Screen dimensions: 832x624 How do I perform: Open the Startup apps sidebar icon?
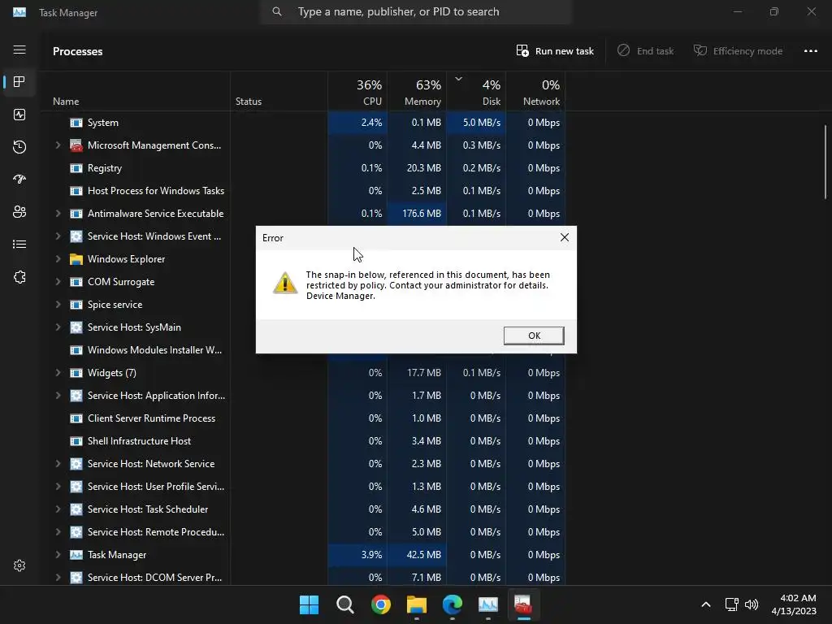(x=19, y=180)
